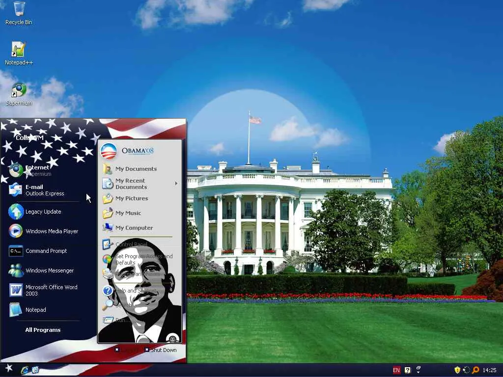This screenshot has height=377, width=503.
Task: Launch Internet Explorer from Quick Launch
Action: pos(25,370)
